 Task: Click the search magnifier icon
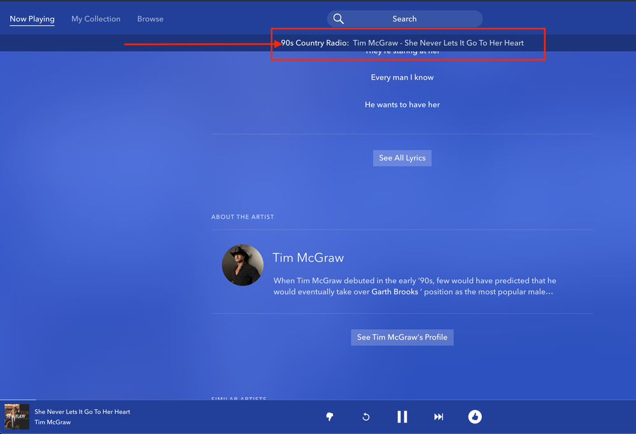click(338, 18)
